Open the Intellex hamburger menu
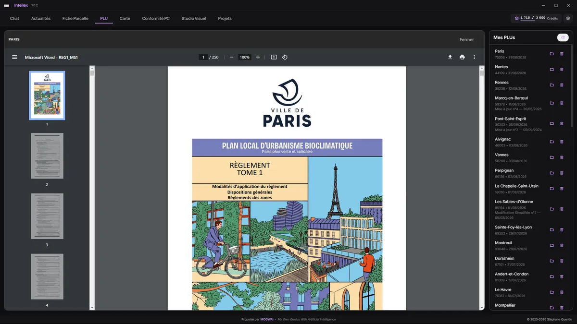This screenshot has width=577, height=324. pos(6,5)
